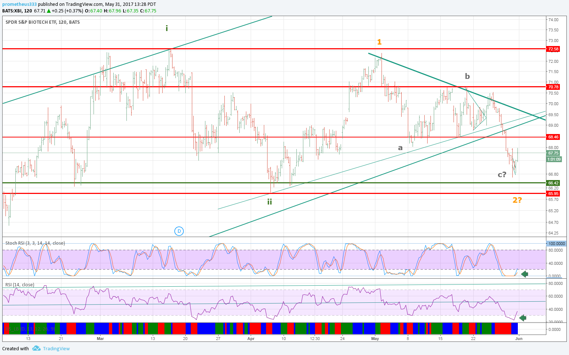Click the 69.50 price axis label
Screen dimensions: 569x355
[553, 115]
